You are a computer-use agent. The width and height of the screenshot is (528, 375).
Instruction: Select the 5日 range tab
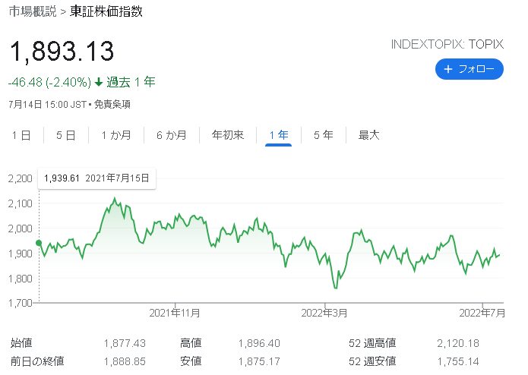point(66,135)
